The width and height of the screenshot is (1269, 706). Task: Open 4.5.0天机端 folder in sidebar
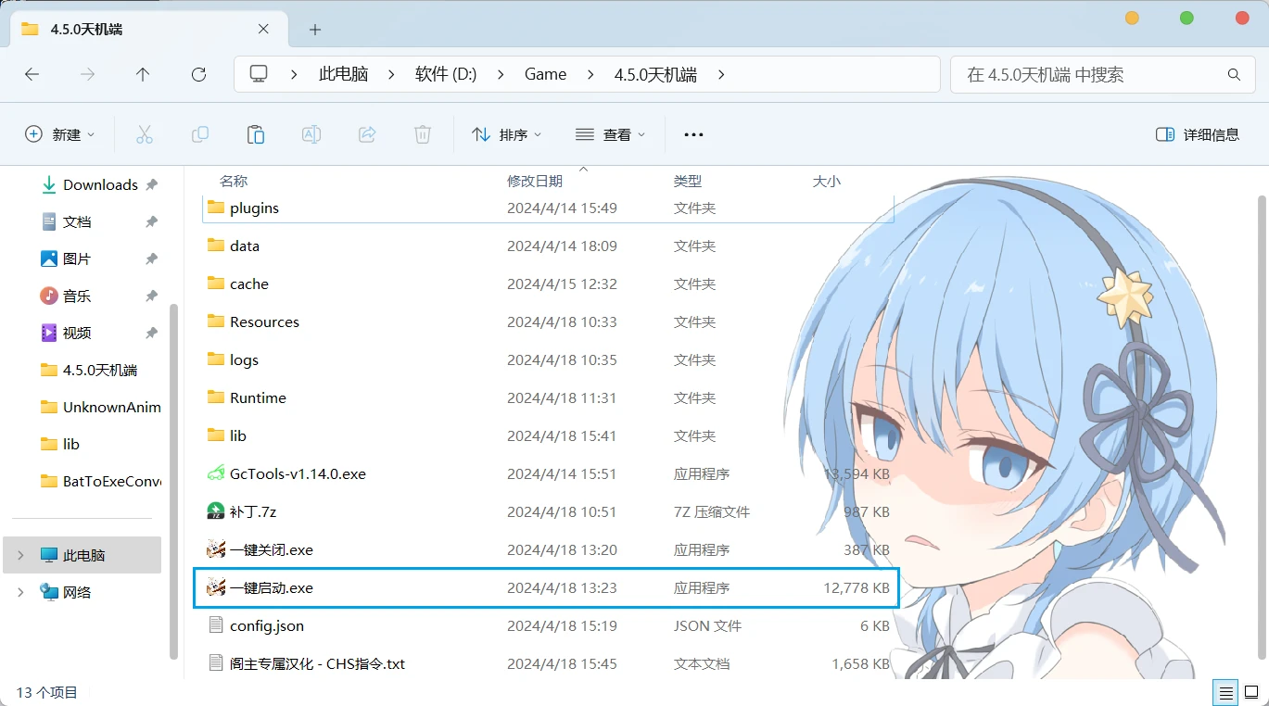pos(88,370)
